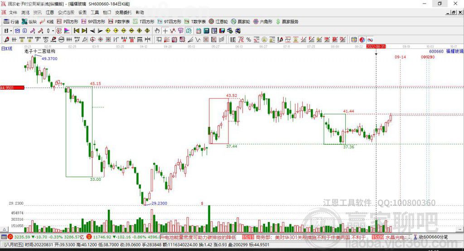The width and height of the screenshot is (464, 251).
Task: Select the circle crosshair drawing tool
Action: (92, 40)
